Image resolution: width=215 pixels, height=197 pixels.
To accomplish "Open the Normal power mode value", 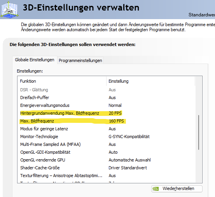I will point(115,105).
